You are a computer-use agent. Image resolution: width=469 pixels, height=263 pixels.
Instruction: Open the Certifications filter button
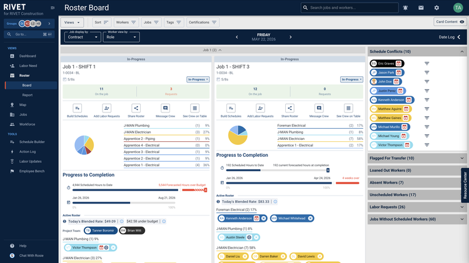[x=203, y=22]
